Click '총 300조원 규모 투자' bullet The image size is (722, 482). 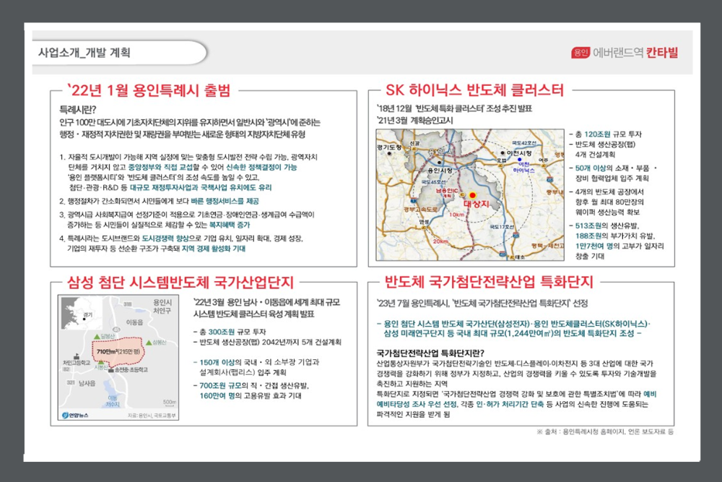(x=230, y=332)
